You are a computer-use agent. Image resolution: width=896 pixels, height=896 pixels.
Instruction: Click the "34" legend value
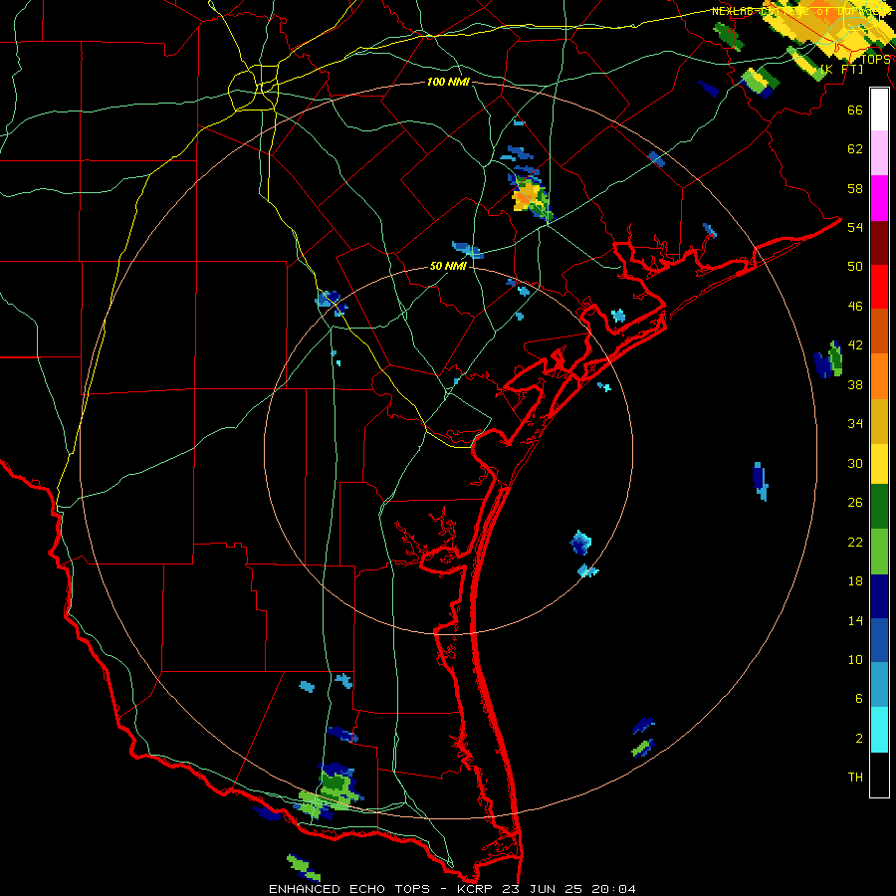(855, 423)
